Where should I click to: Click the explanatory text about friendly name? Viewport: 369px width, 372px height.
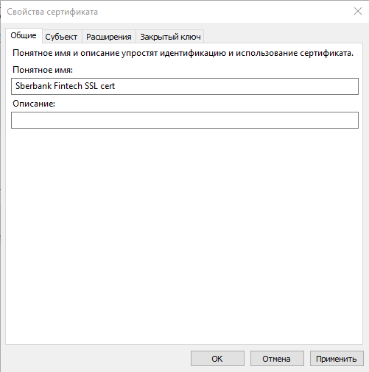click(x=183, y=53)
